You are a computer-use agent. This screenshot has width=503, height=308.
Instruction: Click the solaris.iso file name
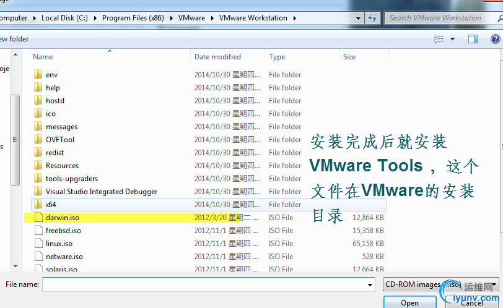(x=61, y=269)
